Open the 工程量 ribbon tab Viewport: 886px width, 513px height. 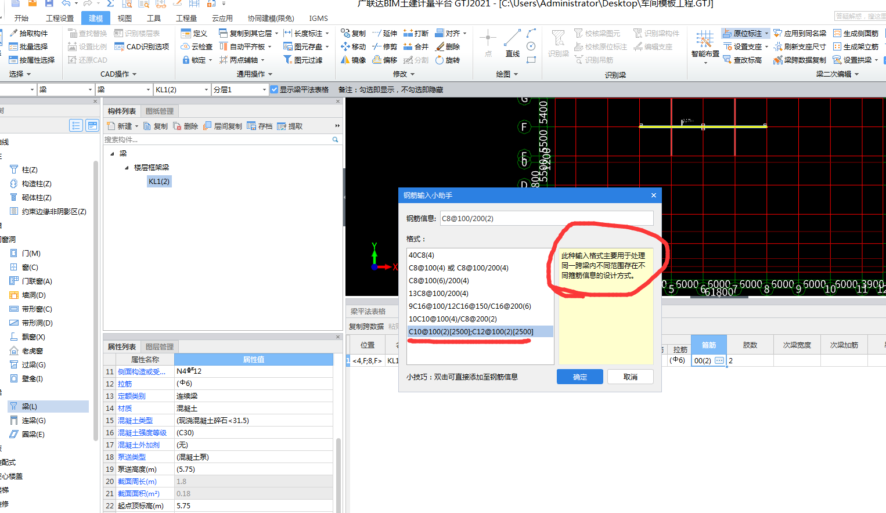tap(186, 18)
